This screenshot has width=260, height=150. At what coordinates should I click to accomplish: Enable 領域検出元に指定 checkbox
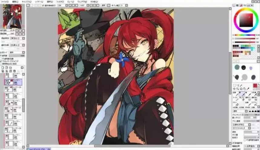[x=1, y=64]
